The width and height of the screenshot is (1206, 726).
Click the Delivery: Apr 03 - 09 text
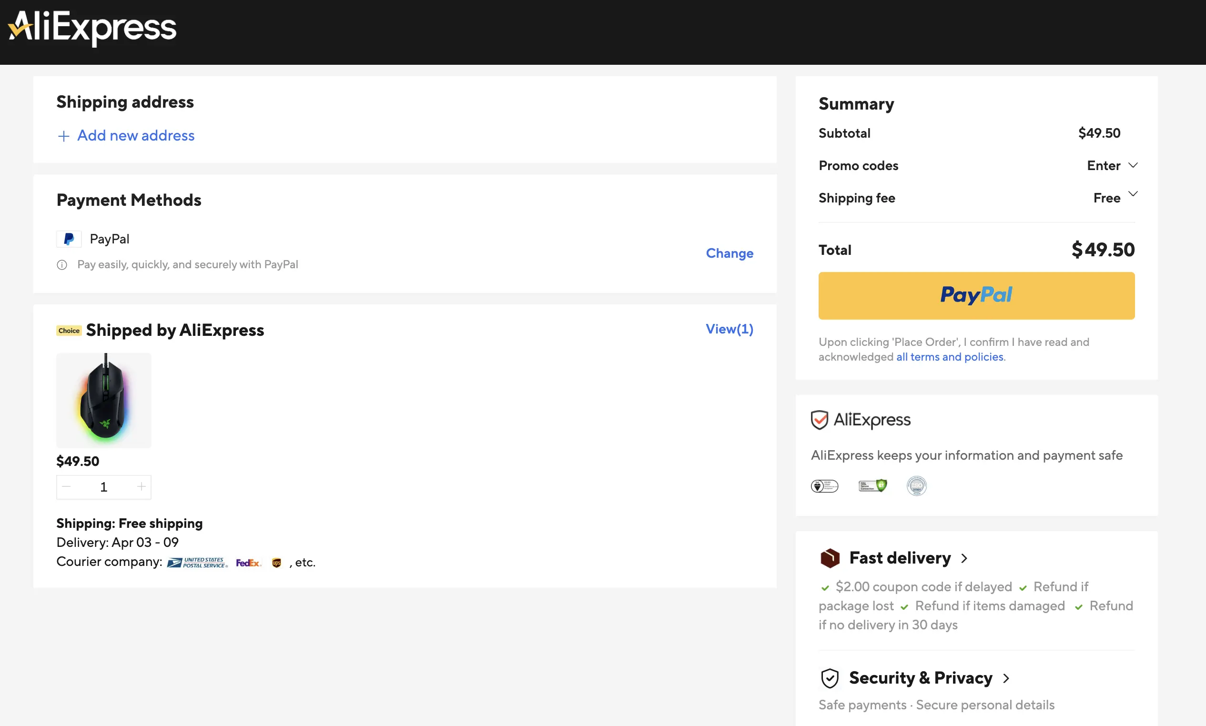117,542
